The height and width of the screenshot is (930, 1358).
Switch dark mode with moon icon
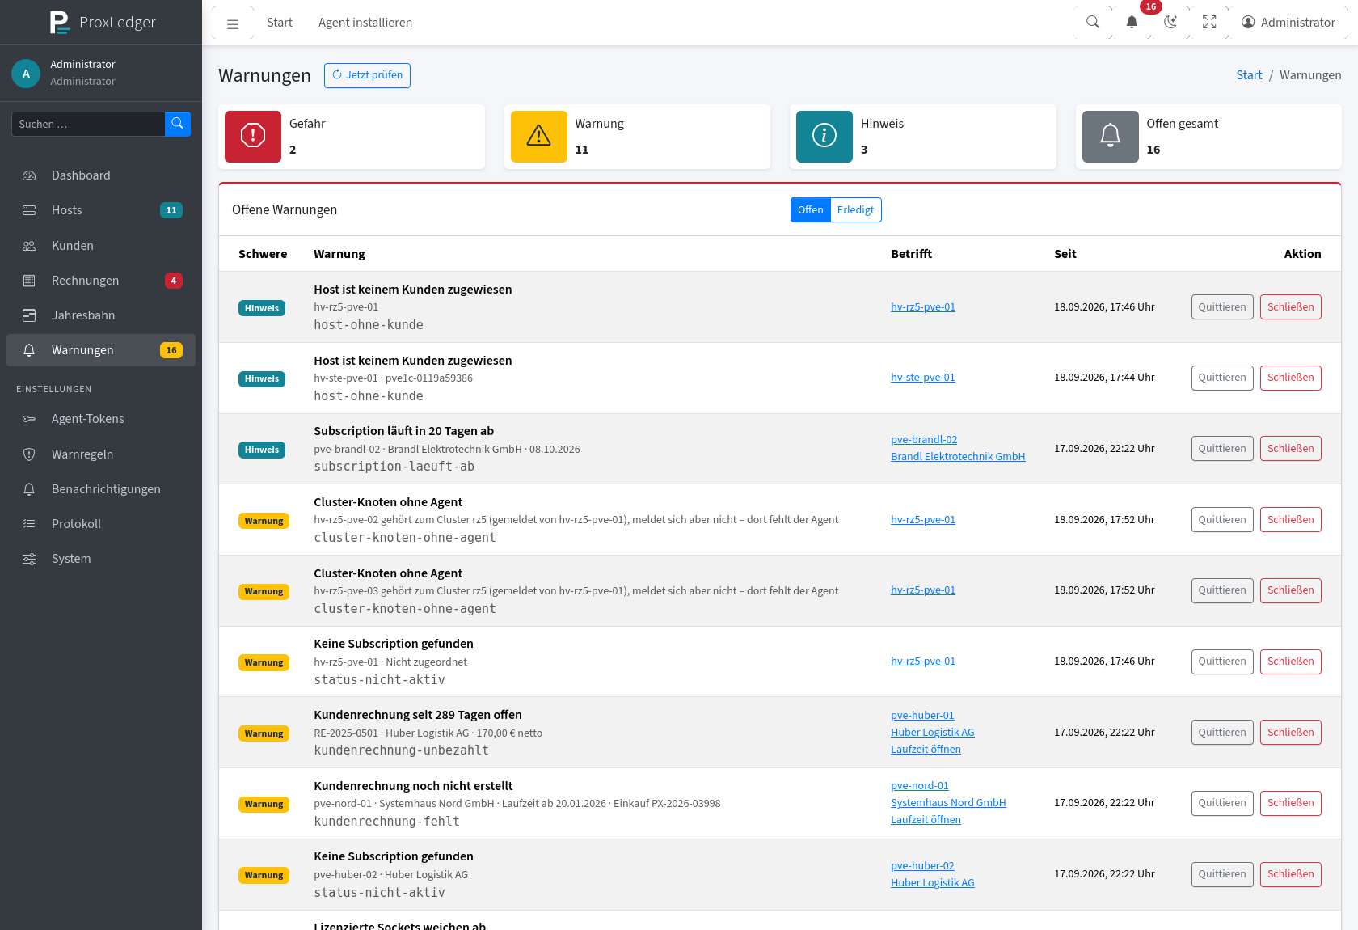[x=1170, y=23]
